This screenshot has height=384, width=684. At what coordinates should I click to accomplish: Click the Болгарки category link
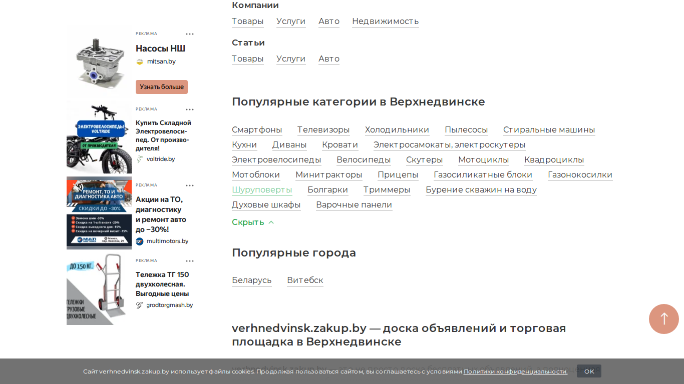(x=328, y=190)
